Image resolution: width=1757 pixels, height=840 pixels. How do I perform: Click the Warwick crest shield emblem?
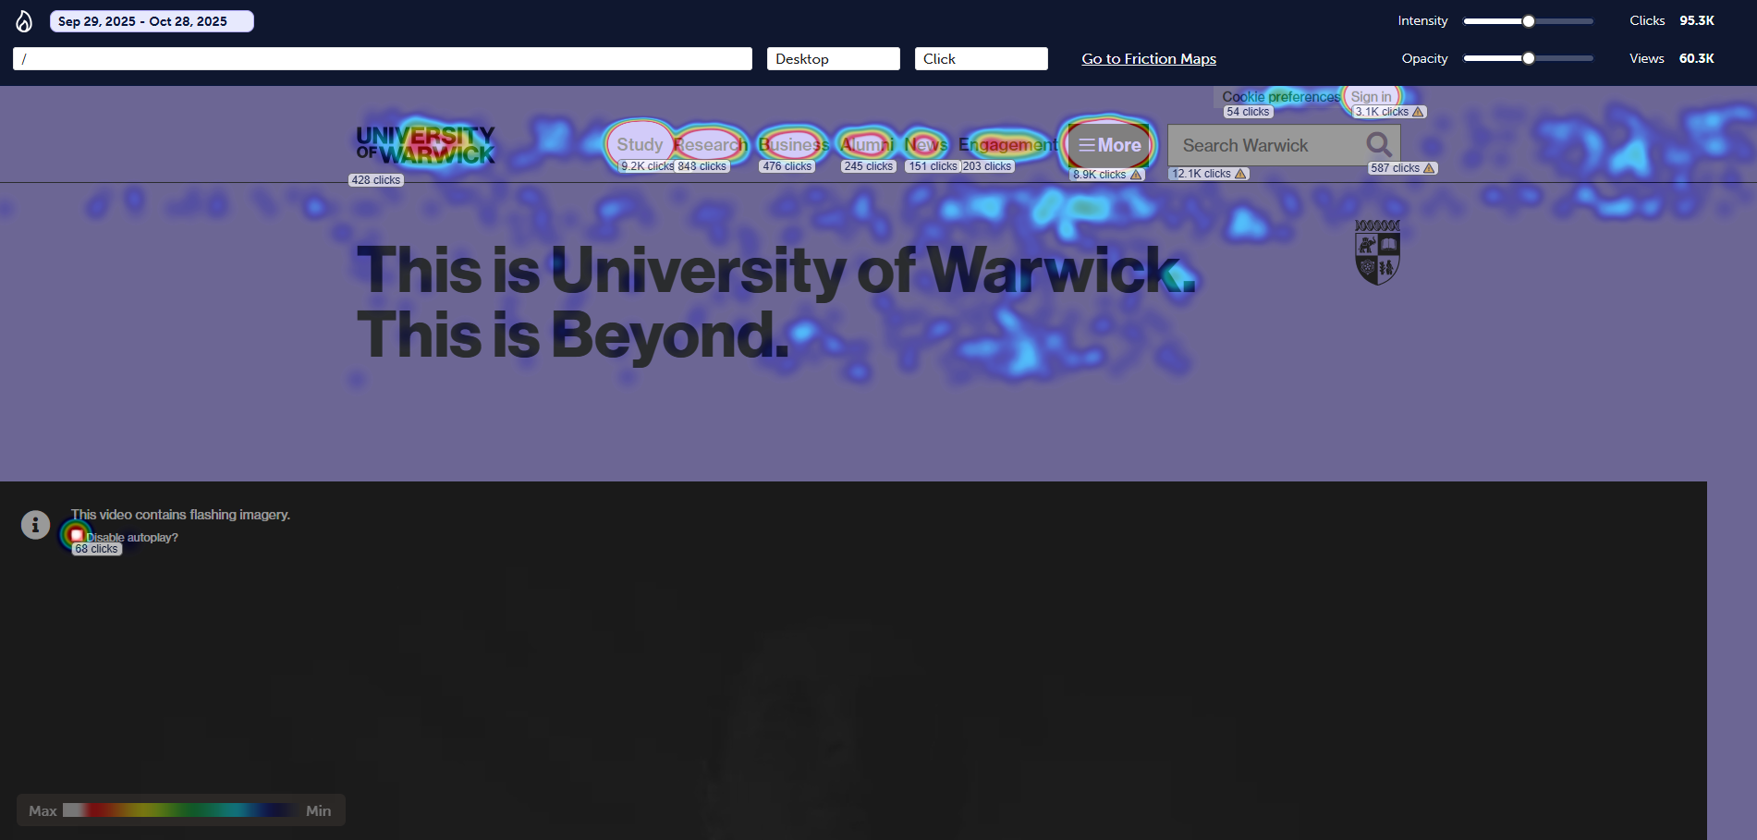tap(1377, 253)
